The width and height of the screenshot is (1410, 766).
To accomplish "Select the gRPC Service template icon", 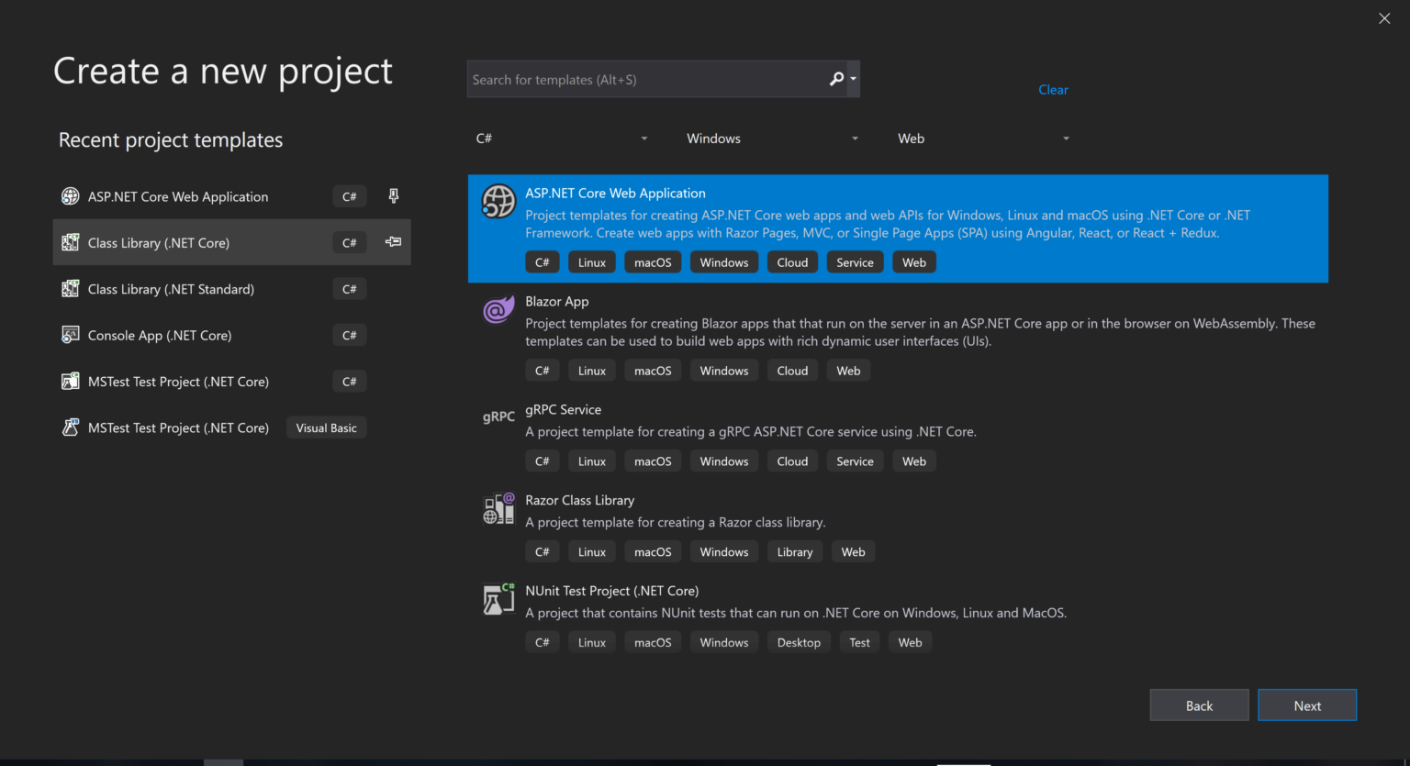I will click(498, 416).
